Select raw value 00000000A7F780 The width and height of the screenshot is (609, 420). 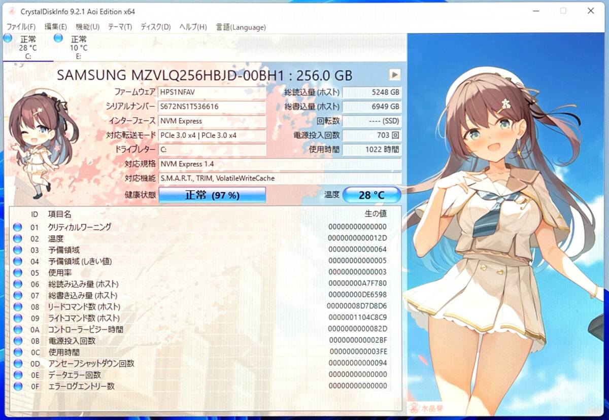coord(357,284)
